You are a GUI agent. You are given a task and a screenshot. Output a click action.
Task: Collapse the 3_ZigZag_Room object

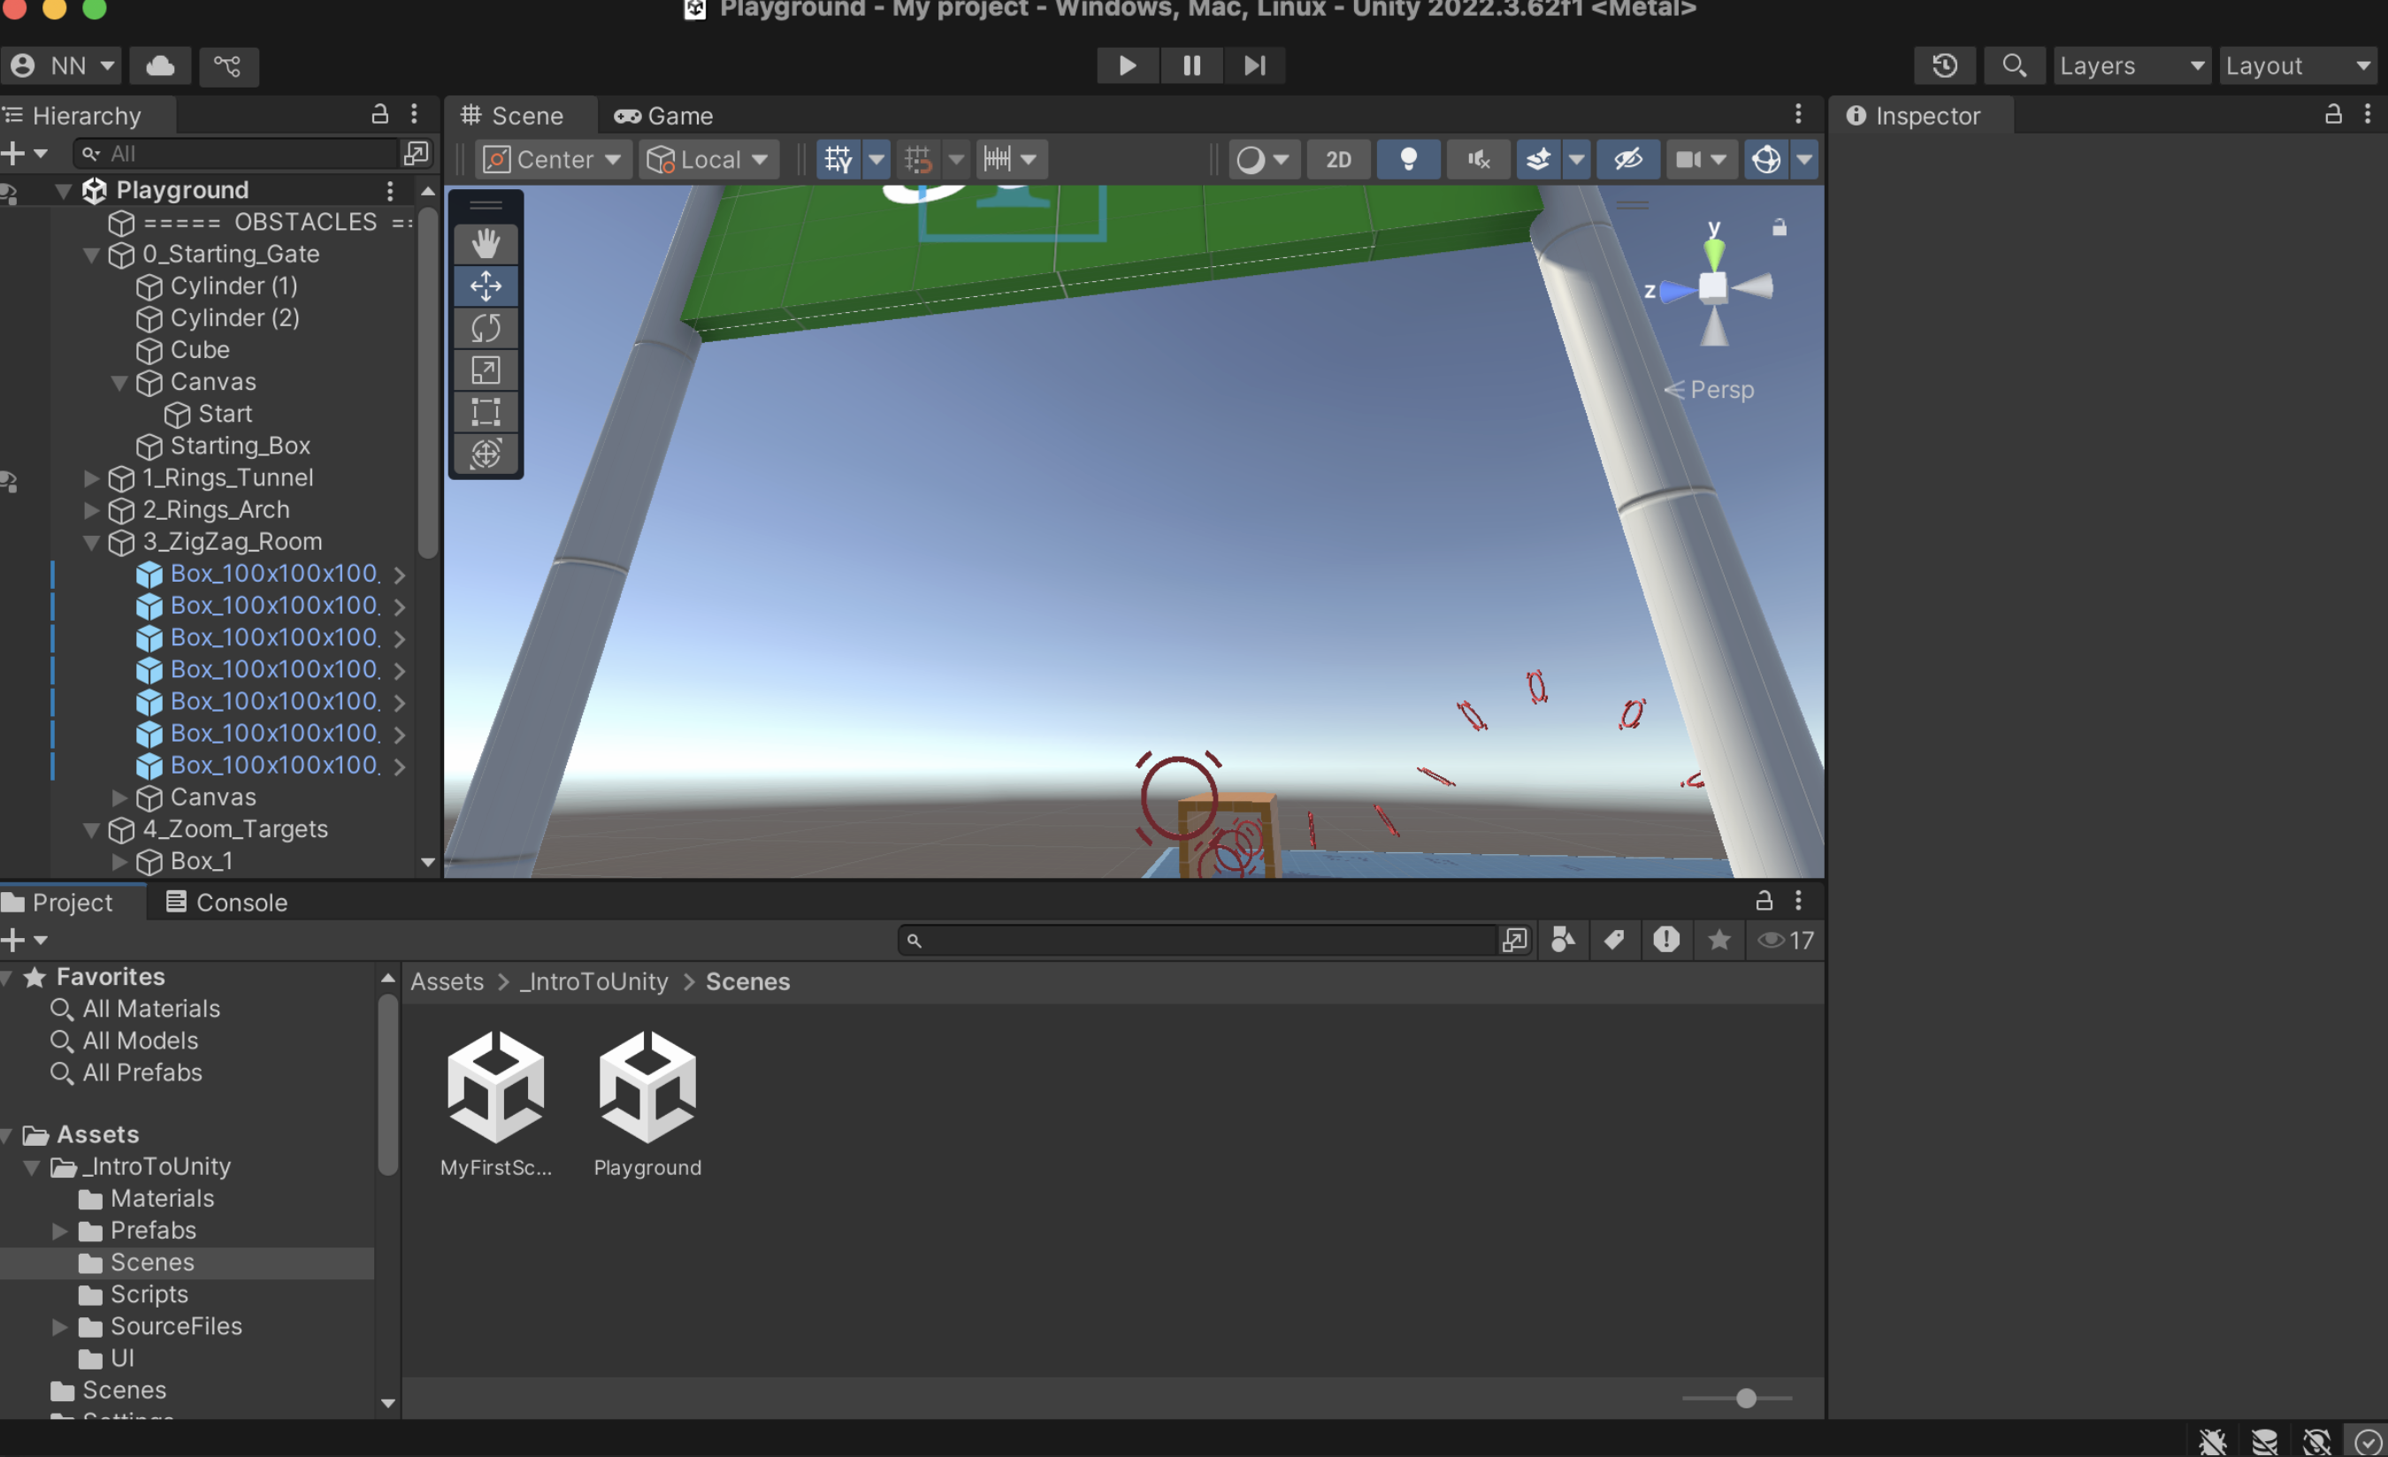(x=92, y=542)
